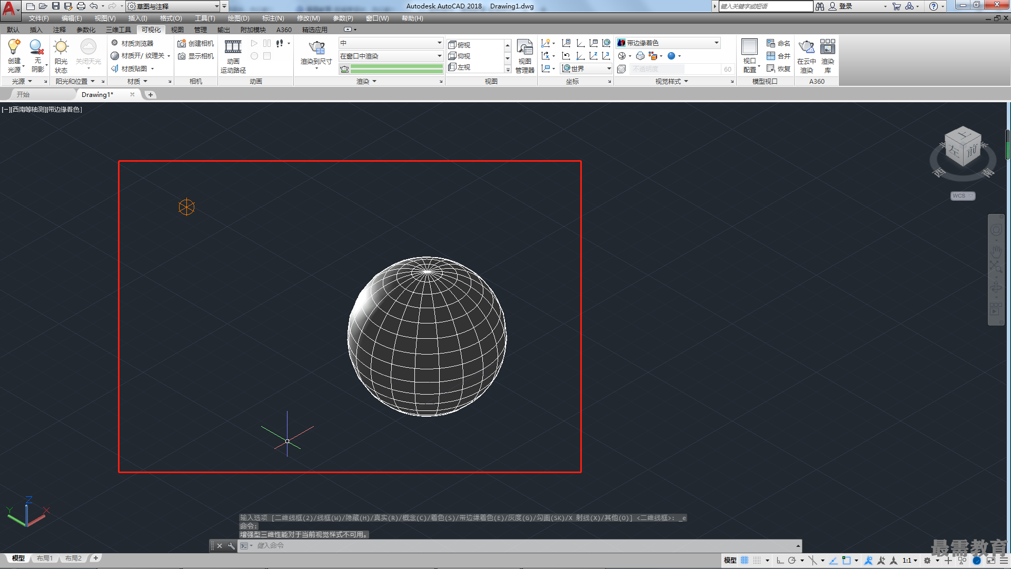Image resolution: width=1011 pixels, height=569 pixels.
Task: Toggle clean screen icon in status bar
Action: (x=991, y=561)
